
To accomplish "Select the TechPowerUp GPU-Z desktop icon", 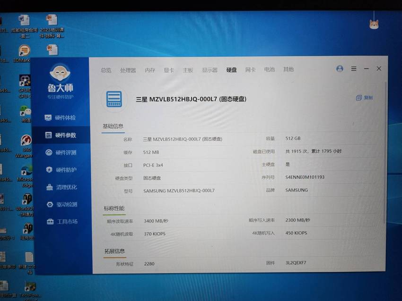I will 30,290.
